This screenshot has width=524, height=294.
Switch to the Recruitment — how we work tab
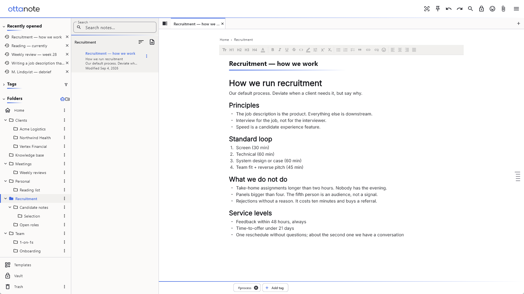pyautogui.click(x=196, y=24)
